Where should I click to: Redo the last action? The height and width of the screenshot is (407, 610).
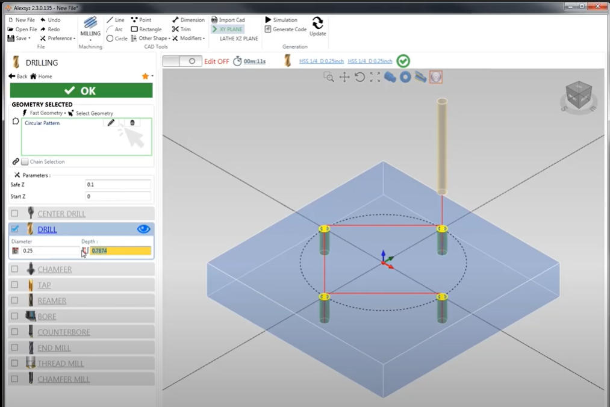point(50,29)
